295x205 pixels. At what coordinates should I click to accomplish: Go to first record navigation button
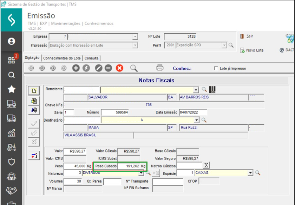(31, 68)
